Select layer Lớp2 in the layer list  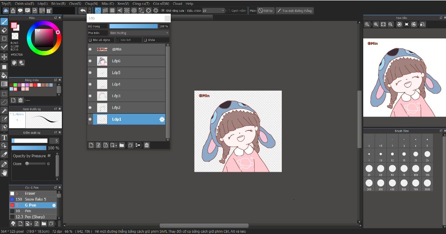[126, 108]
